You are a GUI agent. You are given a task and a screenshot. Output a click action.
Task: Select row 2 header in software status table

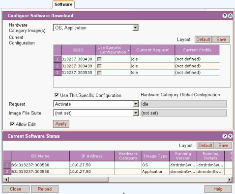coord(7,172)
